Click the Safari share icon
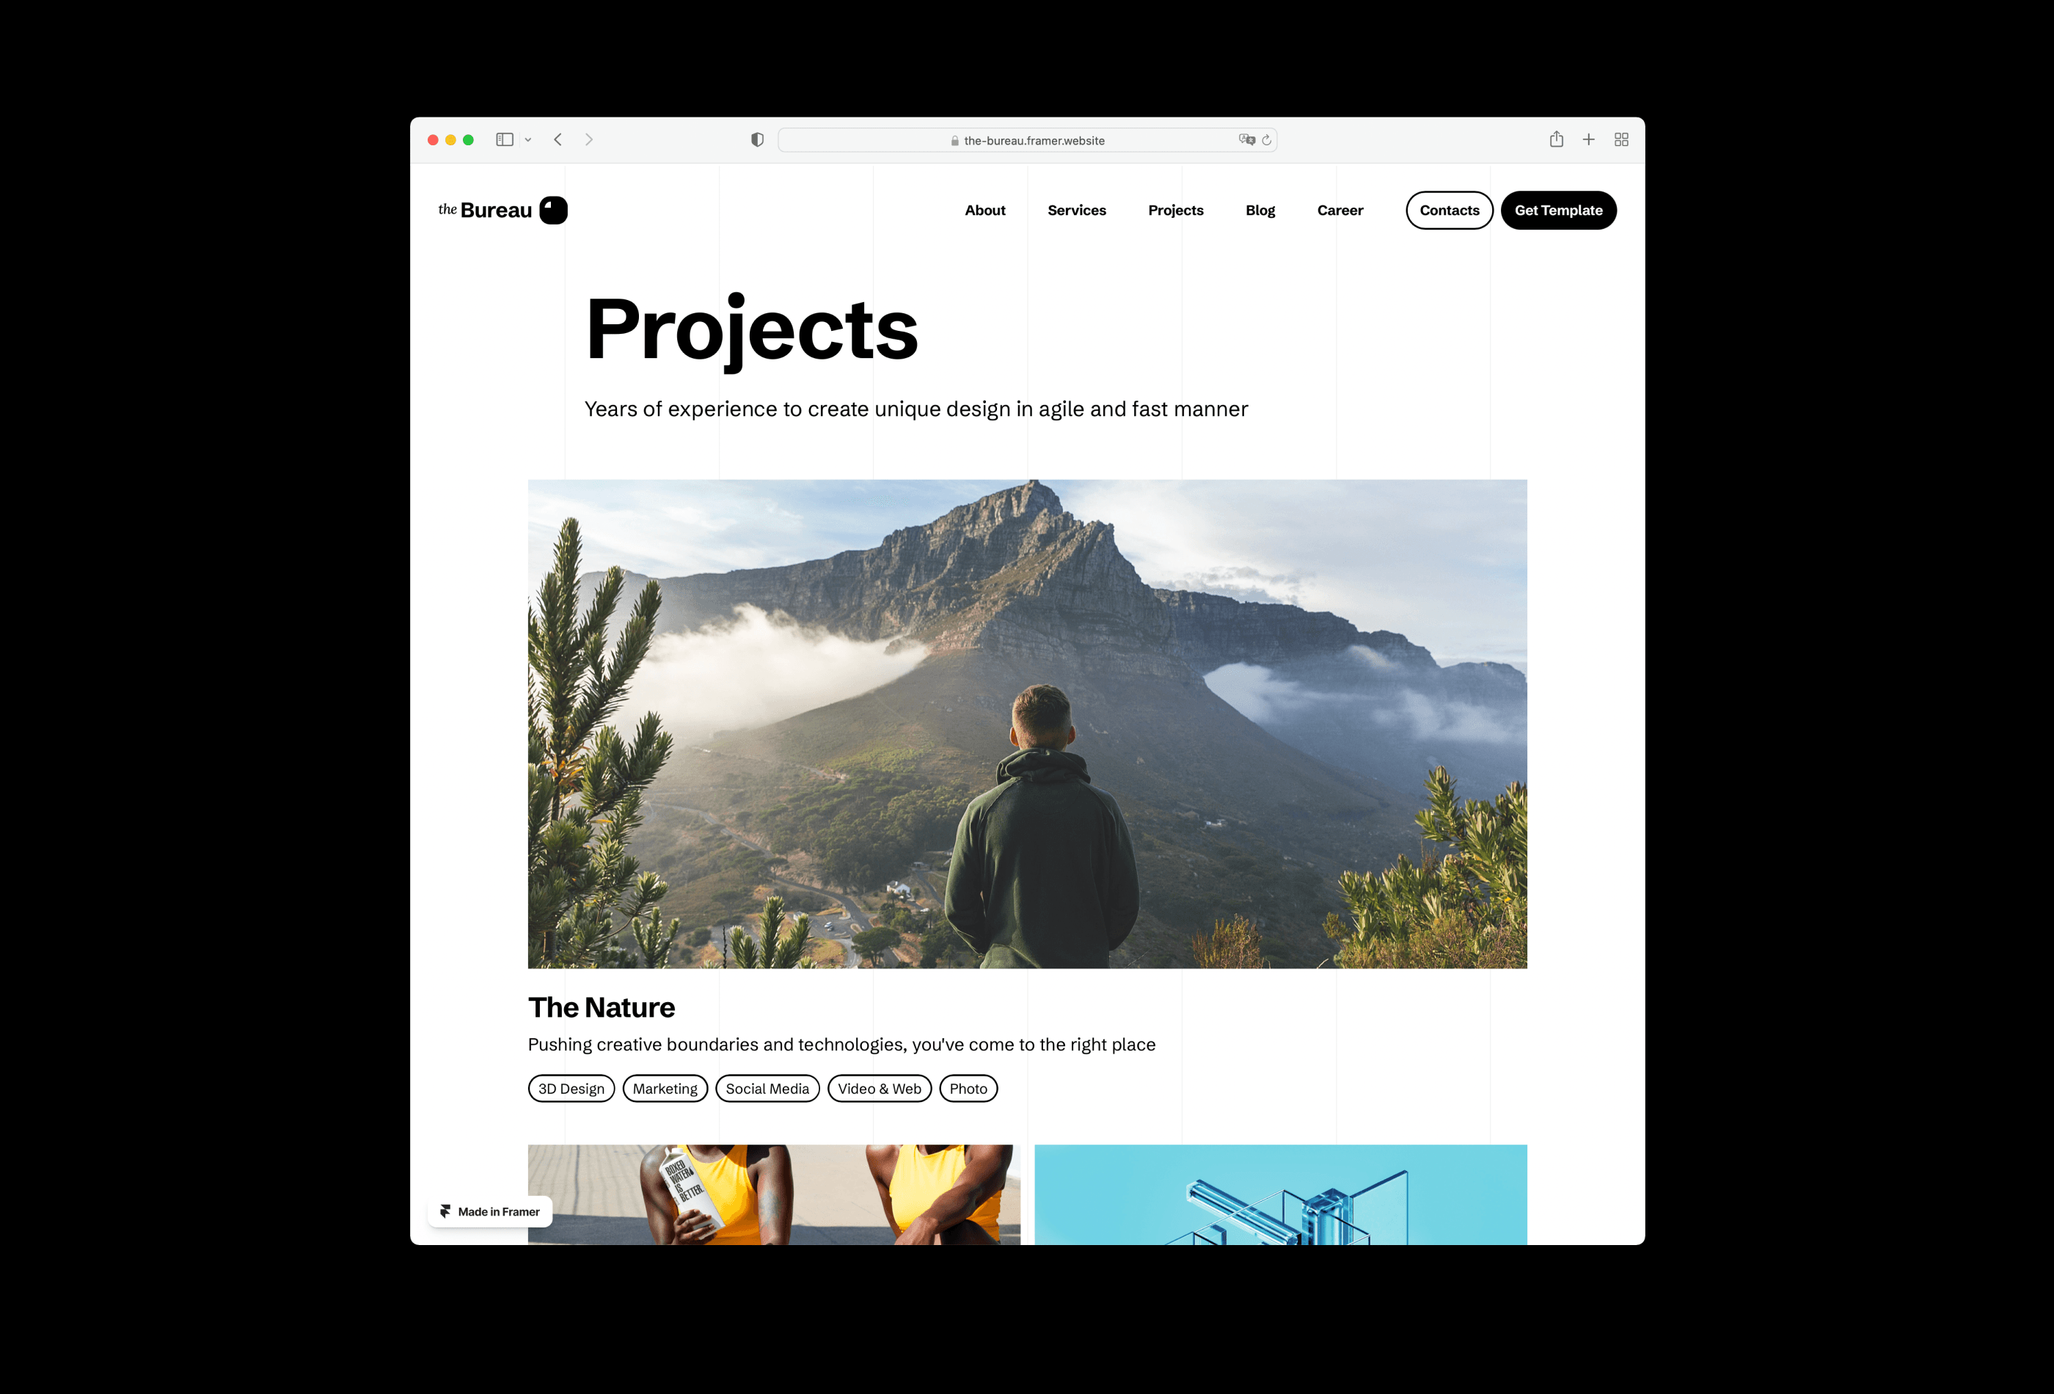The image size is (2054, 1394). (x=1557, y=139)
